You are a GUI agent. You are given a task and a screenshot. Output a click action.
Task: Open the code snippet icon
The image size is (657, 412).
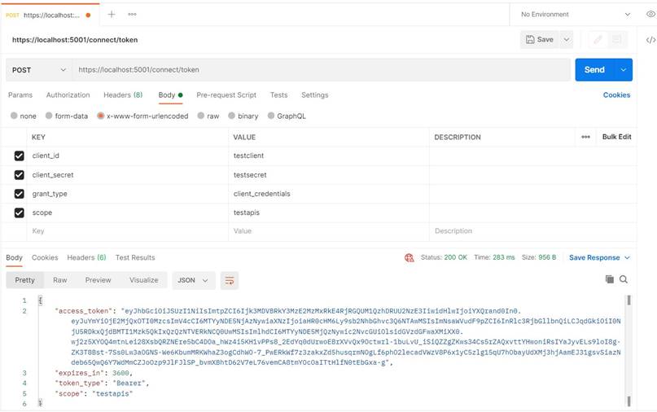click(650, 40)
